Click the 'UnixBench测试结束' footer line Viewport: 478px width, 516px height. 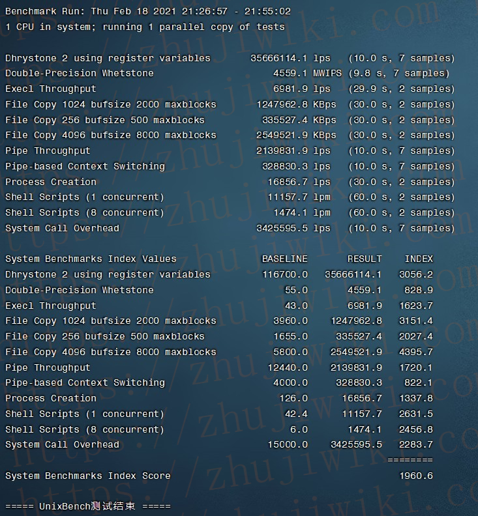[x=88, y=506]
